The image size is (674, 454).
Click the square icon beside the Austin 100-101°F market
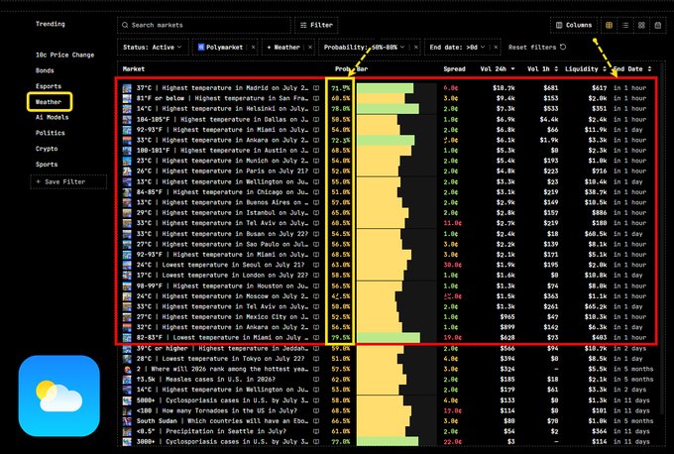click(316, 151)
